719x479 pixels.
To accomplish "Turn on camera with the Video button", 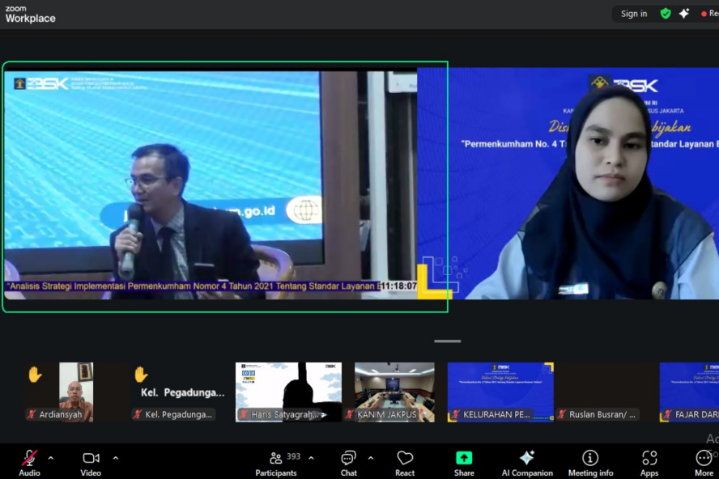I will [x=91, y=459].
